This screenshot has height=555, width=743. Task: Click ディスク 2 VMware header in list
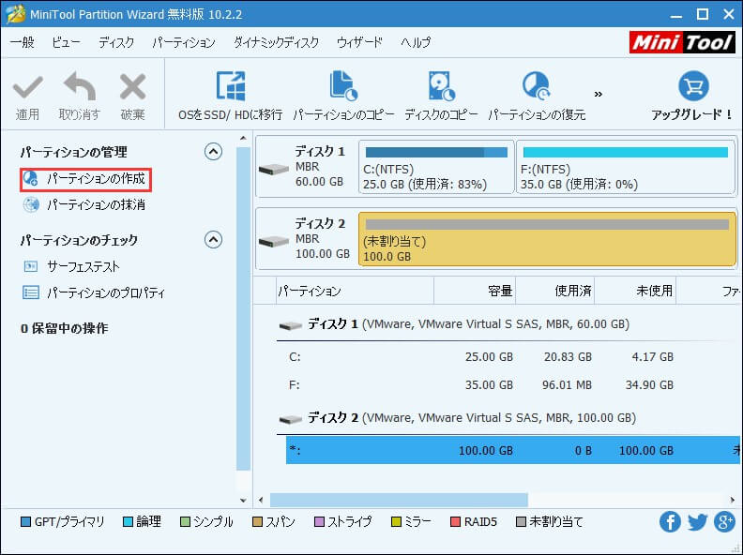click(458, 418)
